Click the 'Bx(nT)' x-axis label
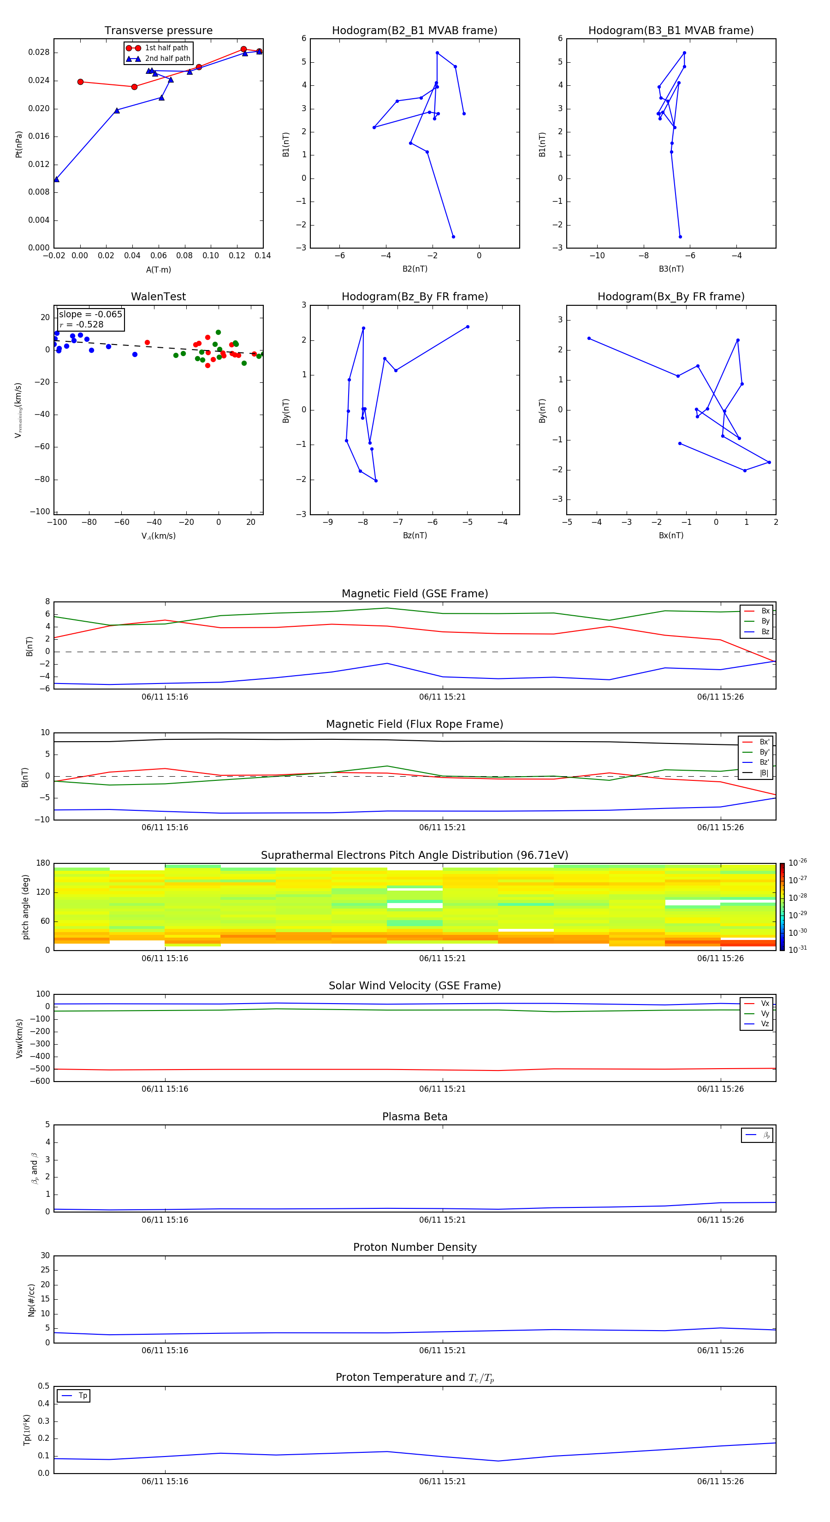This screenshot has width=830, height=1522. point(671,535)
